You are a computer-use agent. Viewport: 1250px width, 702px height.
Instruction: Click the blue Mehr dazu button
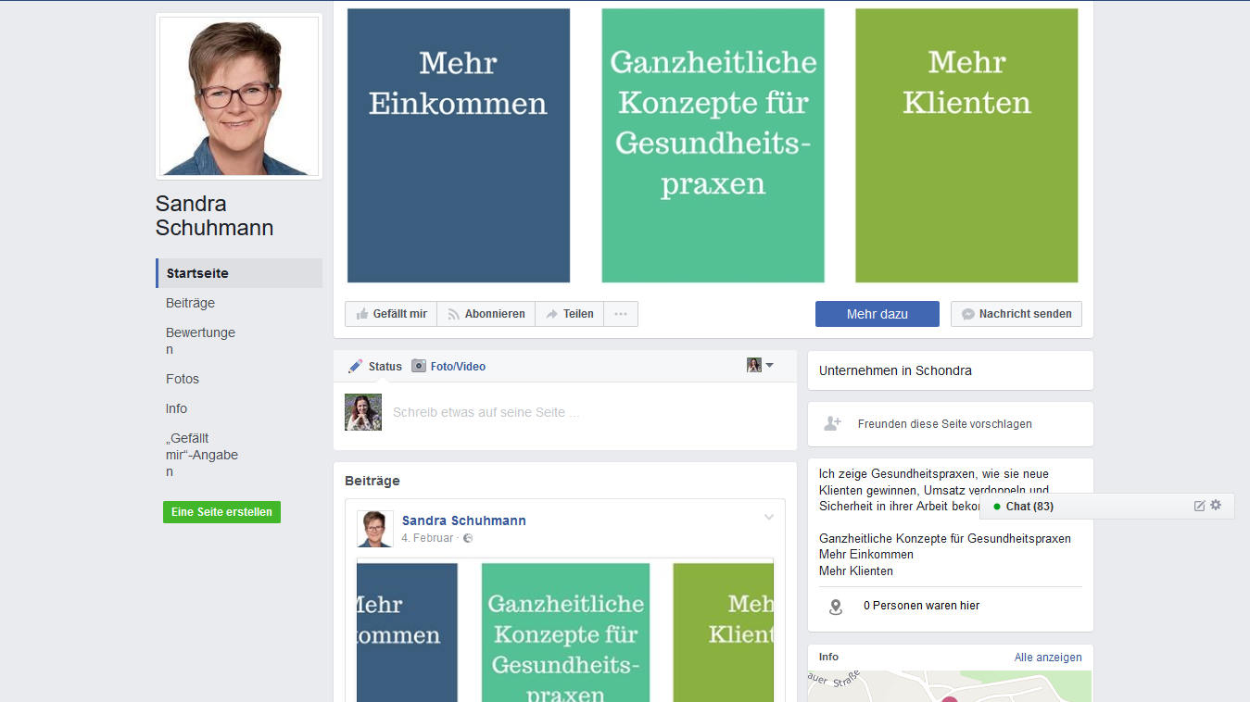tap(878, 314)
